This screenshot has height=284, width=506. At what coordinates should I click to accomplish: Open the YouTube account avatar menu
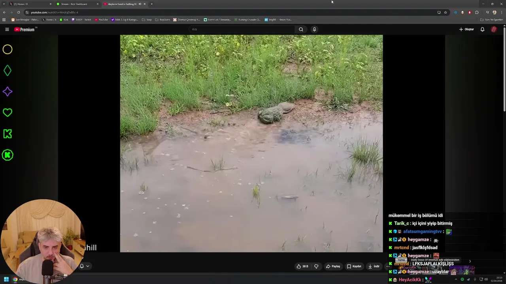pos(494,29)
